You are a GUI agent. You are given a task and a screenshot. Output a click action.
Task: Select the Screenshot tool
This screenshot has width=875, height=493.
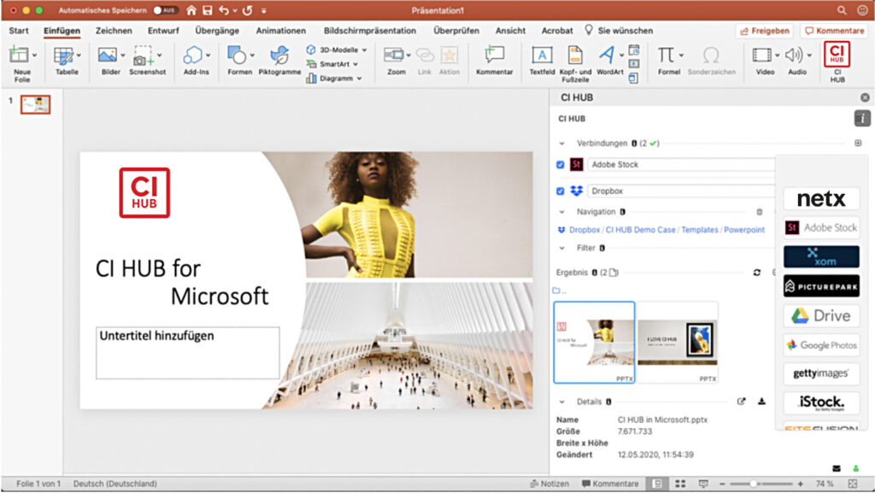coord(143,56)
